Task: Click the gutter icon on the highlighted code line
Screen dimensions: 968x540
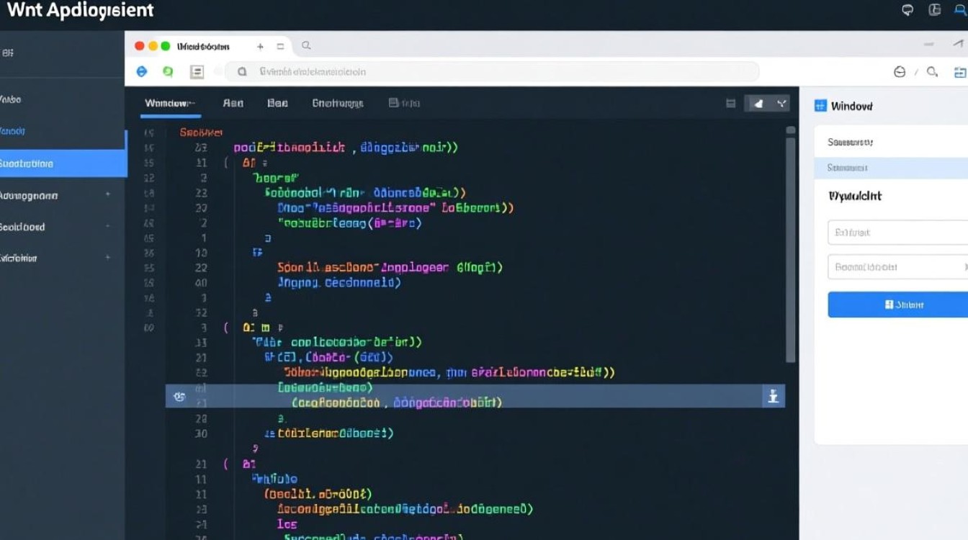Action: (179, 396)
